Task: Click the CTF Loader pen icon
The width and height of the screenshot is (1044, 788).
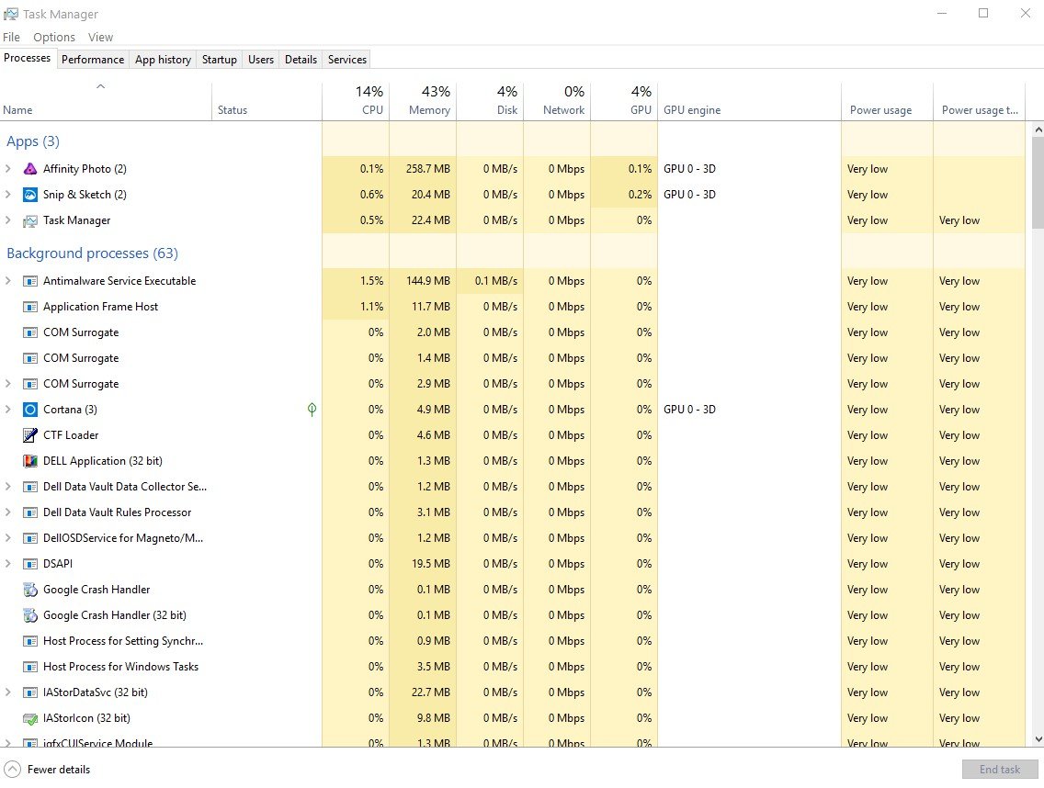Action: pos(30,435)
